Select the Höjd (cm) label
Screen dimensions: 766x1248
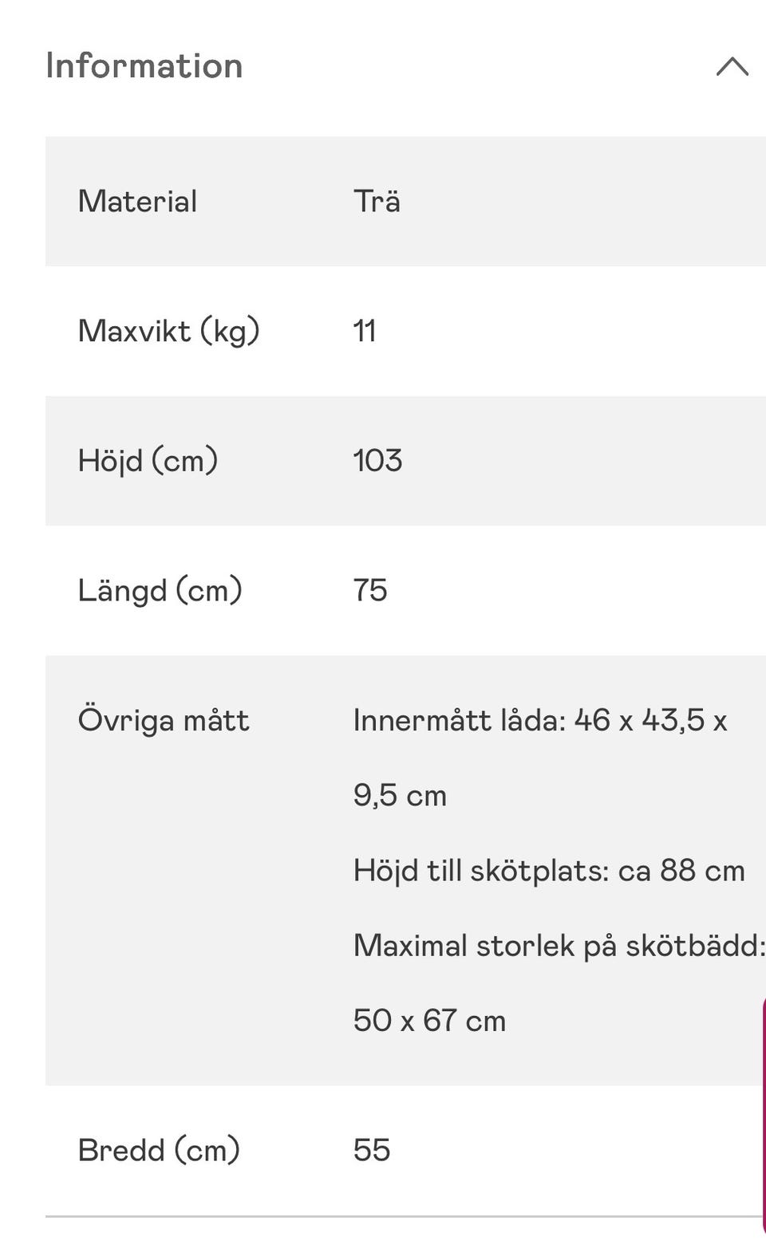click(148, 461)
